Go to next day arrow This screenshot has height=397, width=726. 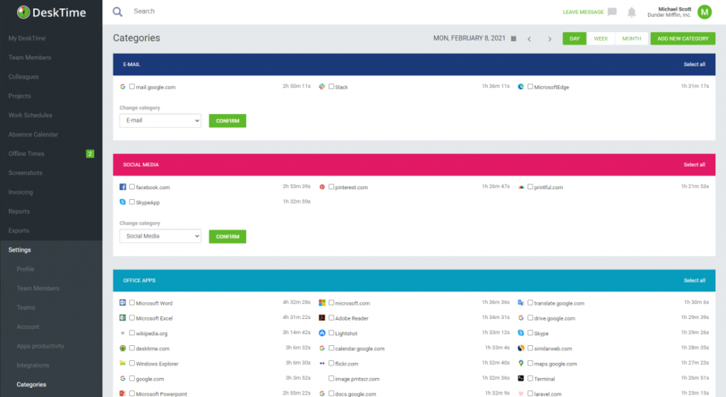point(549,39)
